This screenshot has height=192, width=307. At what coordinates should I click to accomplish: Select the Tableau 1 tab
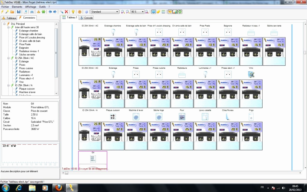pos(70,17)
